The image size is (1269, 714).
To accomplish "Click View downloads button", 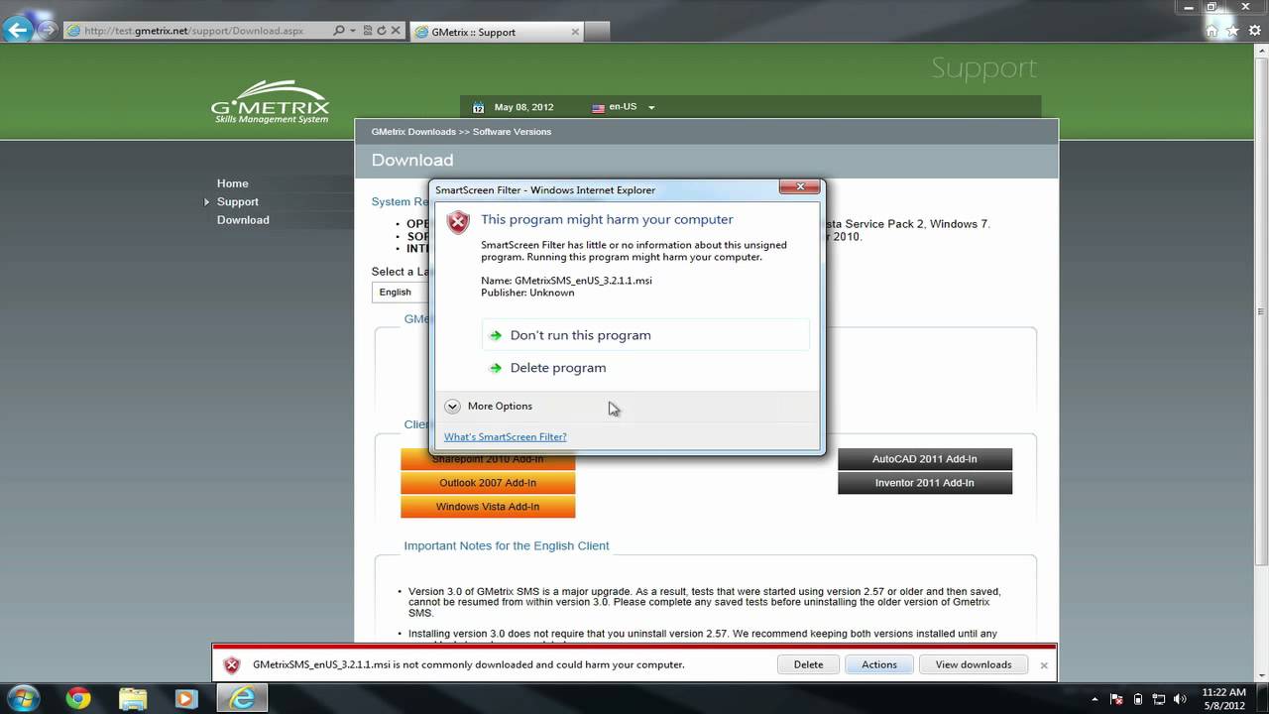I will tap(974, 664).
